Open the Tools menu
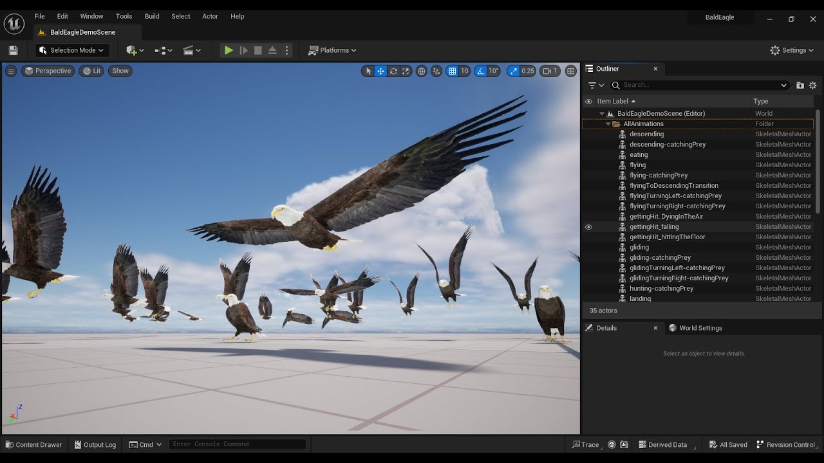824x463 pixels. click(x=124, y=16)
